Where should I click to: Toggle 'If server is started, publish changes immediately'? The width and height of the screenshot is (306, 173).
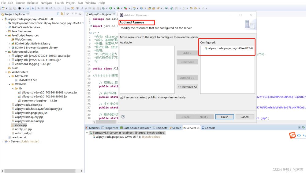pyautogui.click(x=121, y=97)
